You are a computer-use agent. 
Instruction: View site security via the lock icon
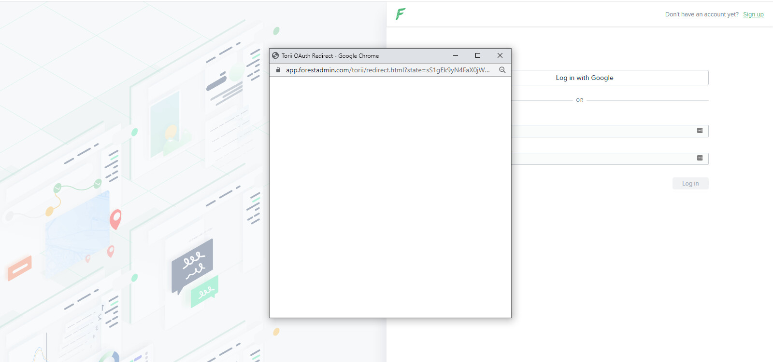(x=278, y=70)
